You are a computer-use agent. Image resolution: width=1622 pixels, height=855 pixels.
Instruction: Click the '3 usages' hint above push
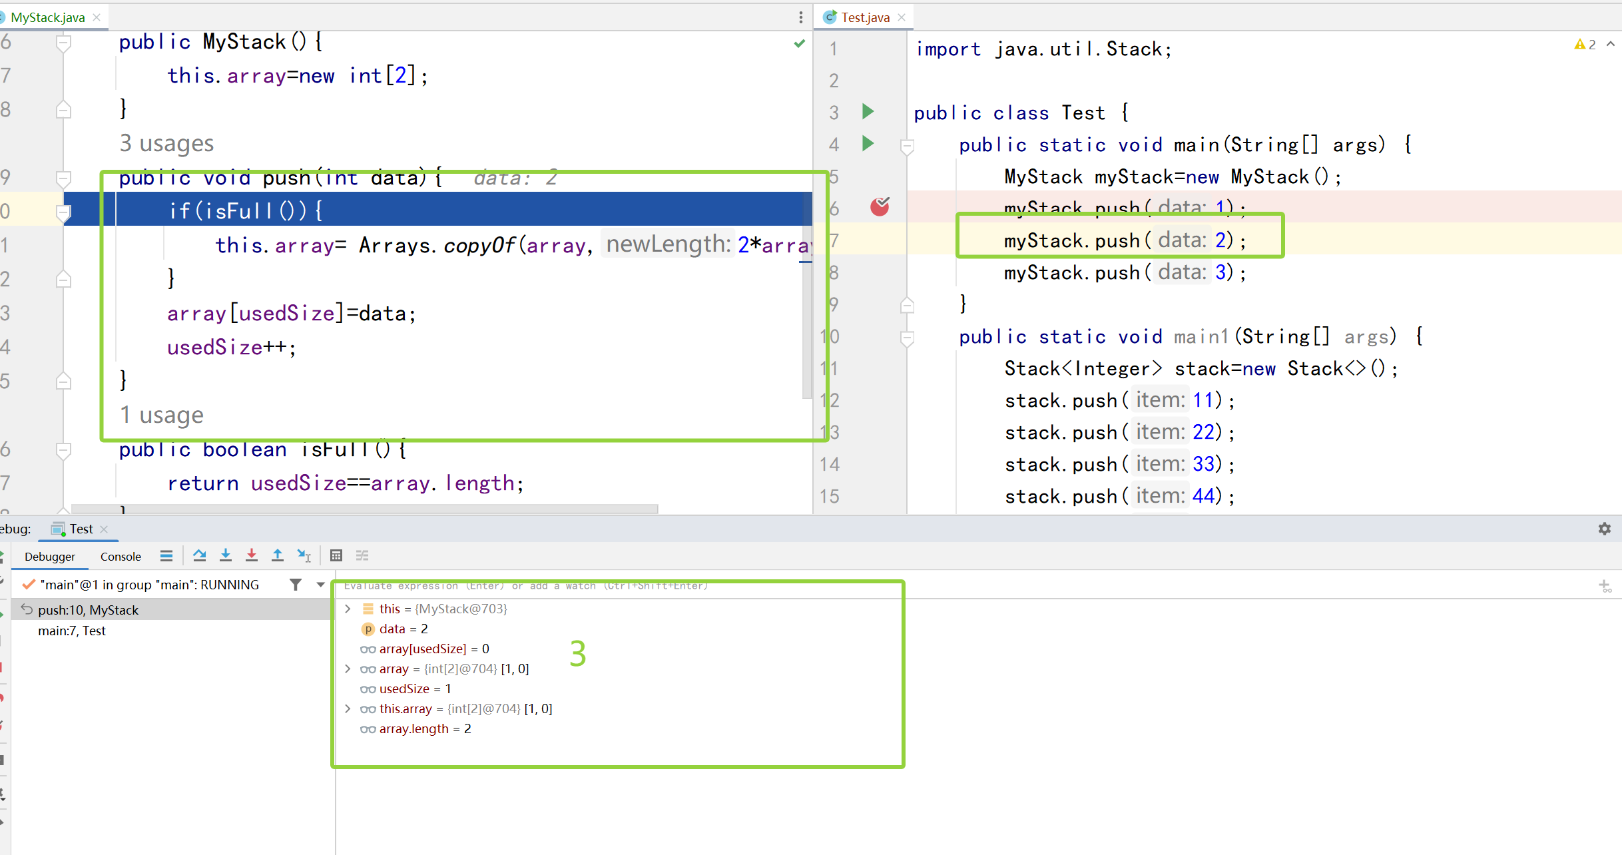[166, 143]
